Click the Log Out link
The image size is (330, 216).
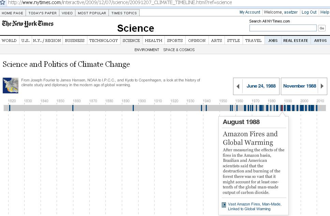click(309, 12)
